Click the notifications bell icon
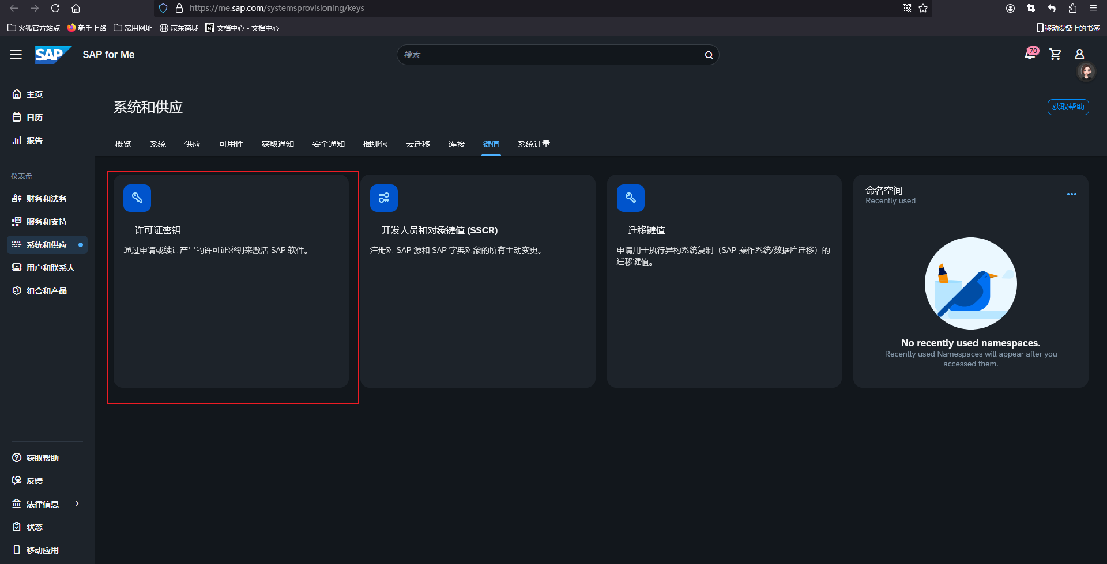This screenshot has height=564, width=1107. (1029, 54)
